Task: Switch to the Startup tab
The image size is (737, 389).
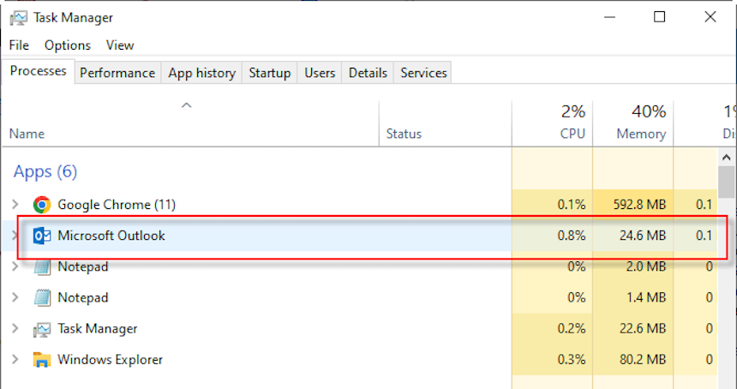Action: point(269,73)
